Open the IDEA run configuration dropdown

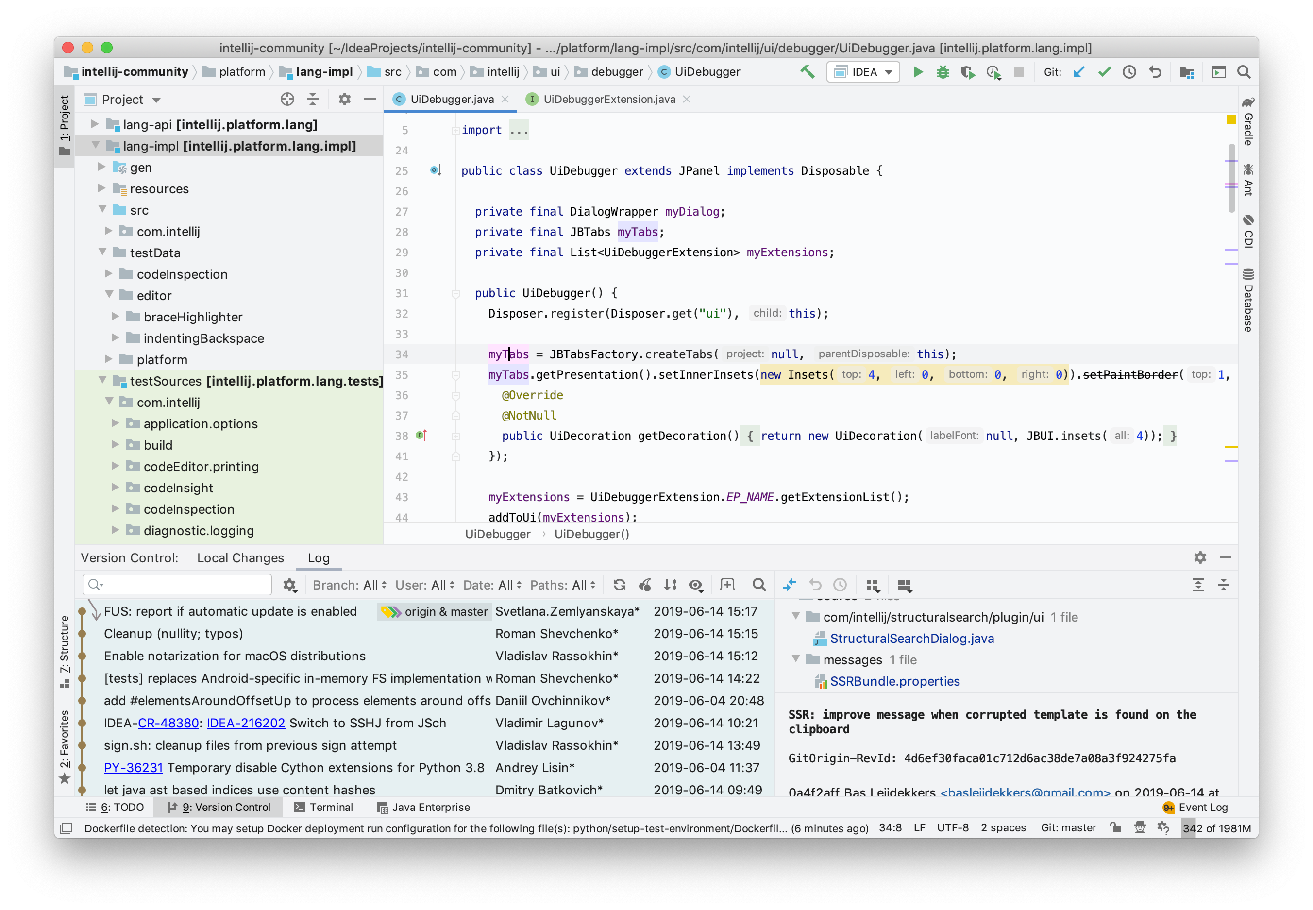tap(863, 72)
